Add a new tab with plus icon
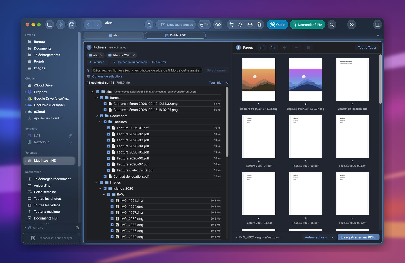Screen dimensions: 405x263 click(378, 35)
